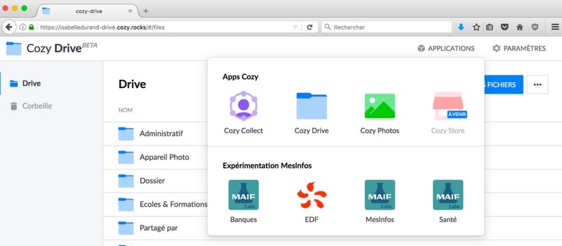Show bookmarks library icon
Image resolution: width=562 pixels, height=246 pixels.
(x=489, y=27)
